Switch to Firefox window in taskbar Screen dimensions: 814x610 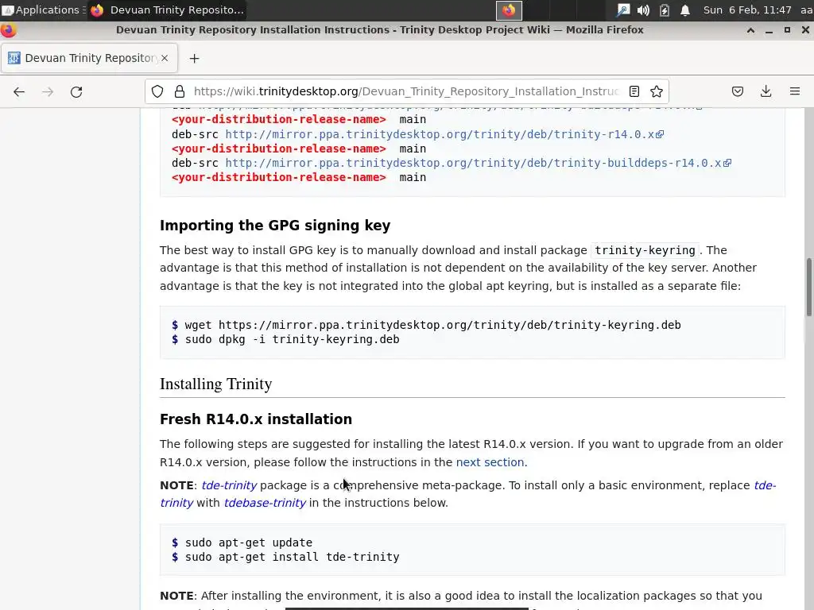pyautogui.click(x=167, y=10)
